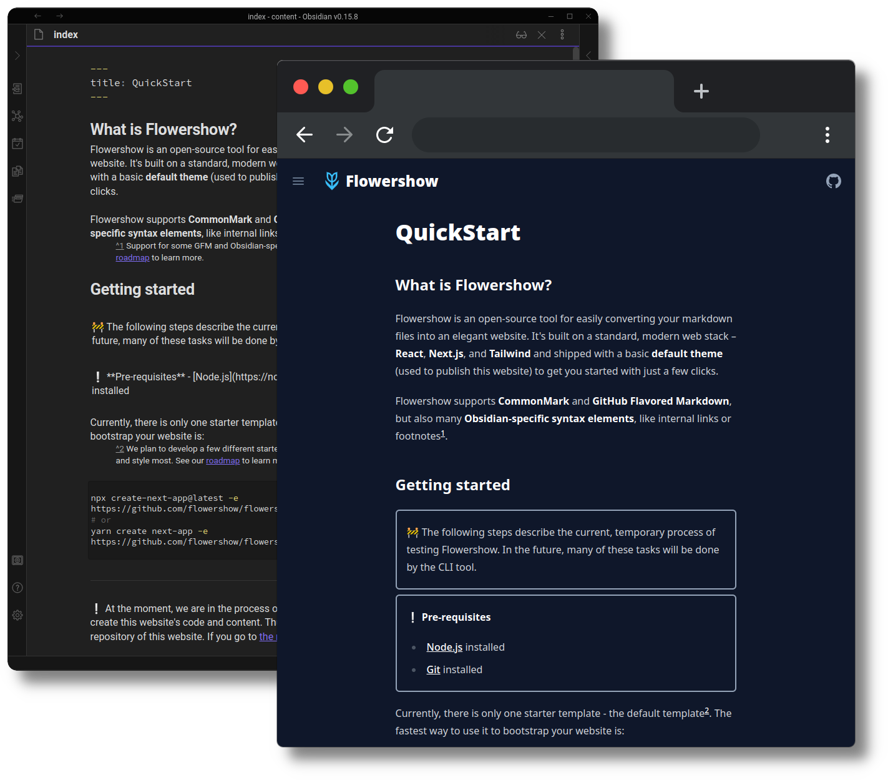Viewport: 888px width, 780px height.
Task: Click footnote 2 after 'default template' on webpage
Action: pos(707,711)
